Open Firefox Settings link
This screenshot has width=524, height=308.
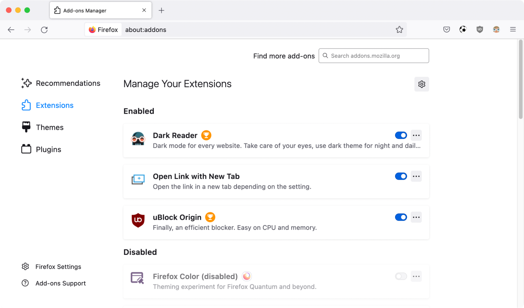click(51, 267)
